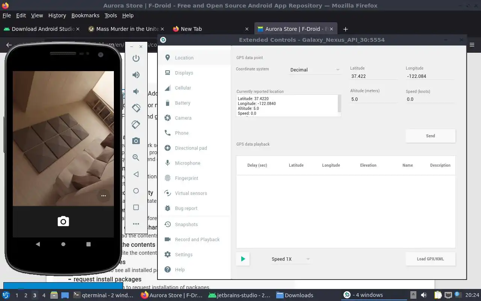This screenshot has width=481, height=301.
Task: Open Downloads folder from taskbar
Action: tap(295, 295)
